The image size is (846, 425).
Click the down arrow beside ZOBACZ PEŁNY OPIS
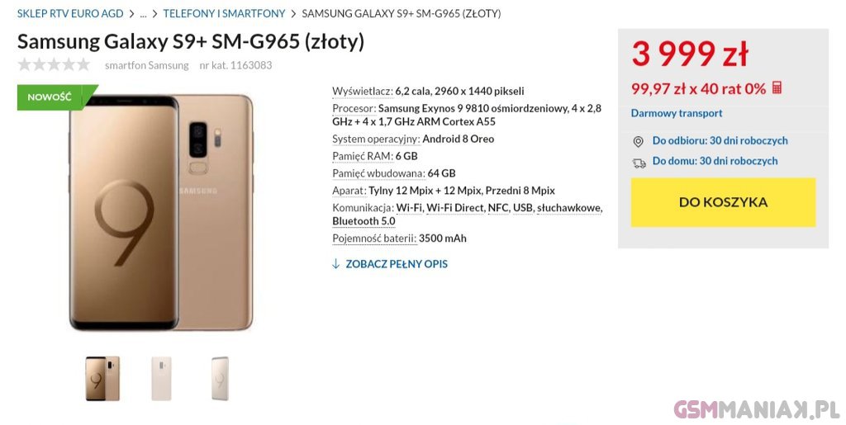[335, 264]
